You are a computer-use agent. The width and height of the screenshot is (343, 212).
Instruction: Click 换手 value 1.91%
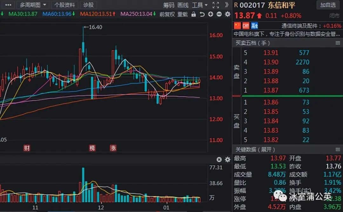point(332,182)
